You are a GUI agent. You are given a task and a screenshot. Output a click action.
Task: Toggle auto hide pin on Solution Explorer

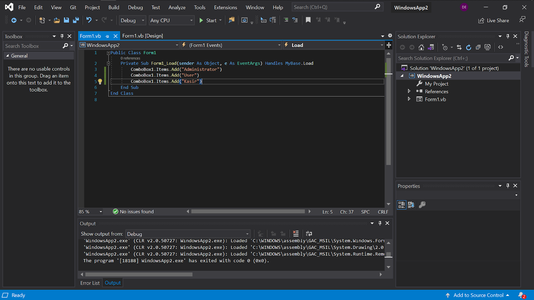(508, 36)
